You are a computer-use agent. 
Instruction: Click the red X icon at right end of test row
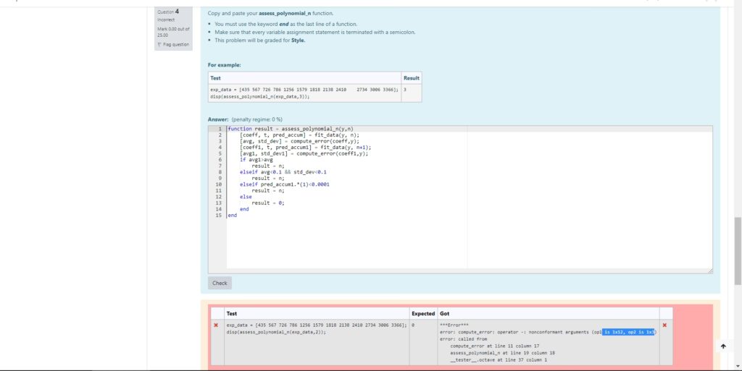click(664, 325)
